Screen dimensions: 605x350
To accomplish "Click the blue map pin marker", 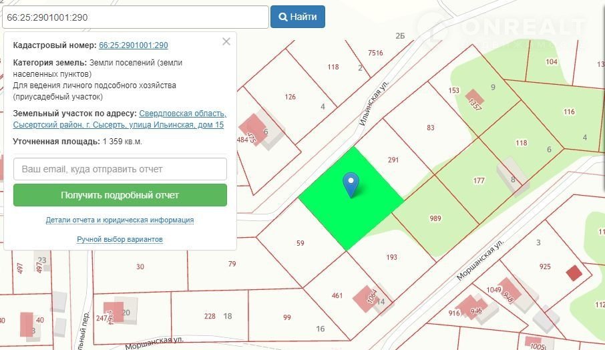I will [351, 184].
